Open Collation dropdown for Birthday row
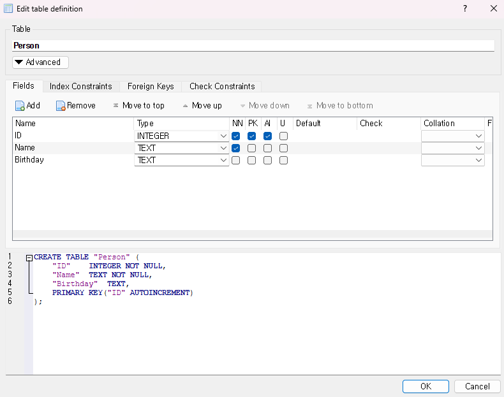 (x=452, y=160)
